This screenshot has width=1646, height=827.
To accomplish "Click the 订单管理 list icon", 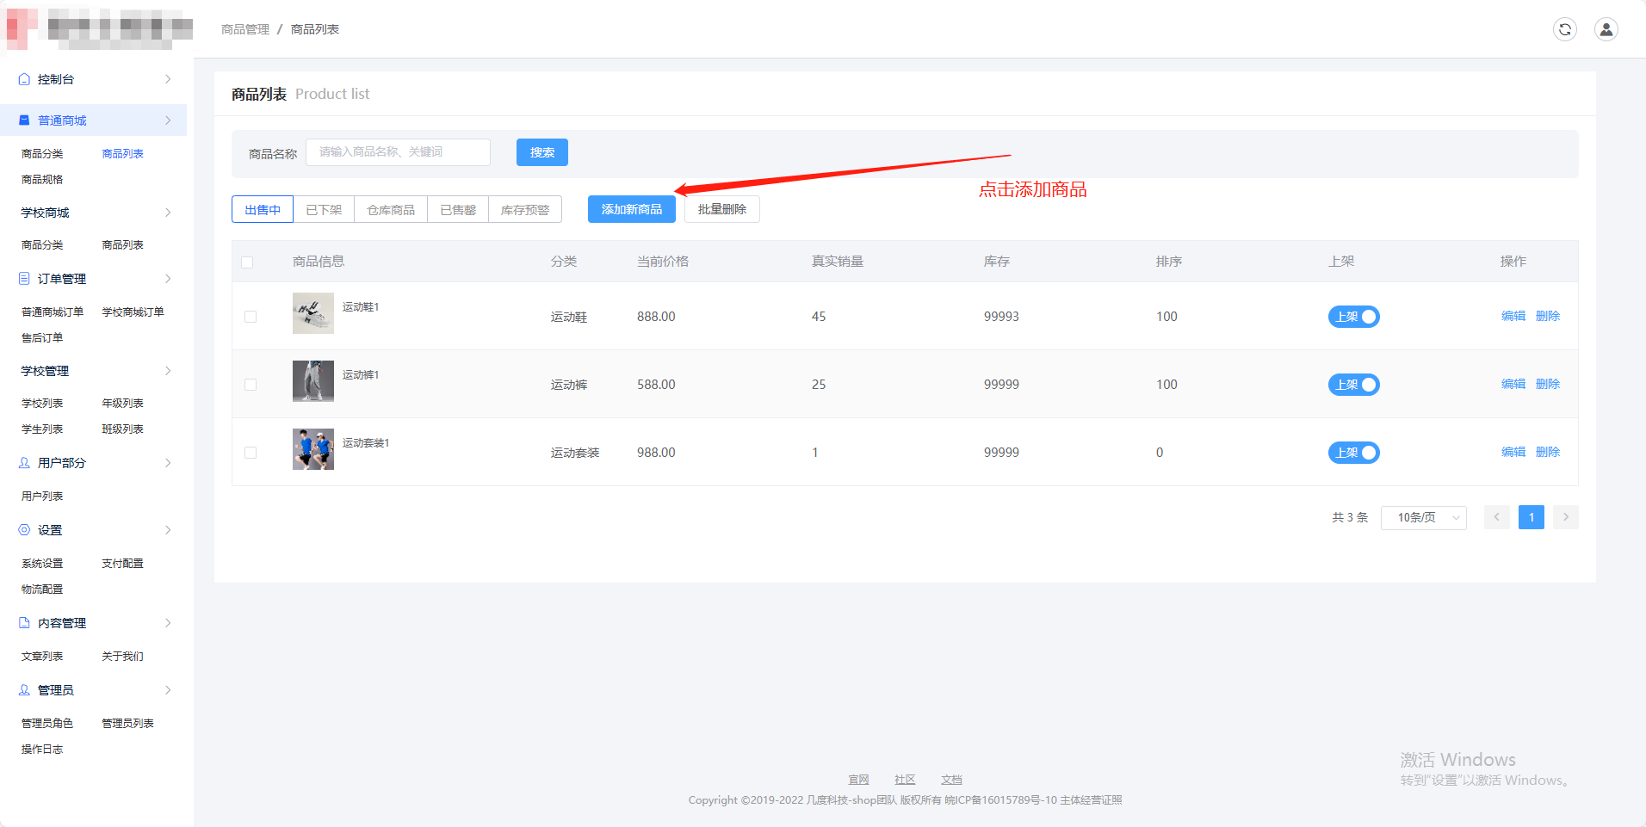I will click(24, 279).
